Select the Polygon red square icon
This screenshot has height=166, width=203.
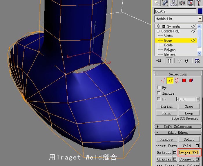pos(184,81)
